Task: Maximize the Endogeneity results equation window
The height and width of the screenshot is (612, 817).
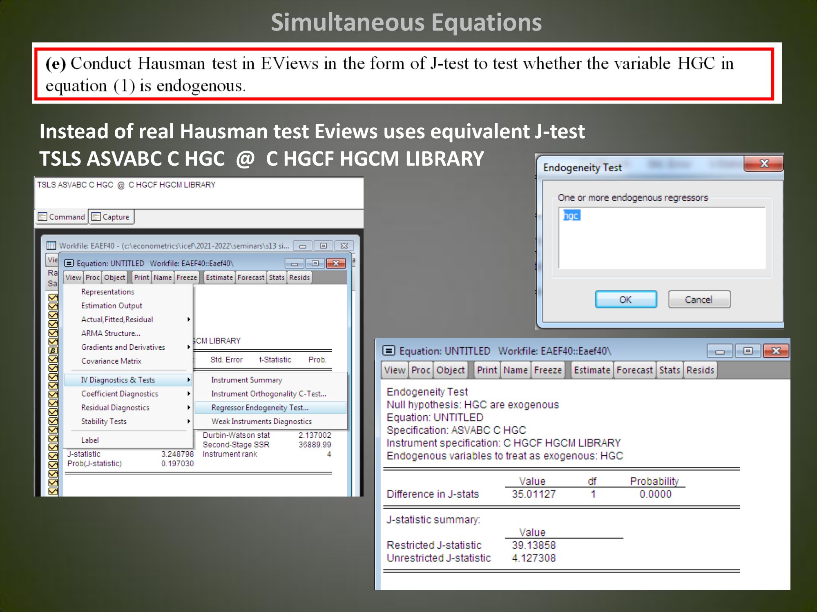Action: coord(748,351)
